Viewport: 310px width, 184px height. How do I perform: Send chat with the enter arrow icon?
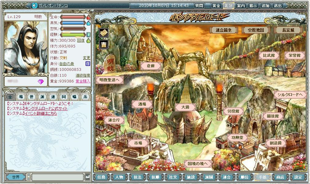pyautogui.click(x=87, y=177)
